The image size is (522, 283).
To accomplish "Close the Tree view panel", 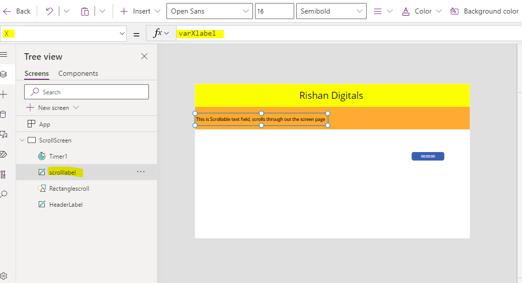I will tap(144, 56).
